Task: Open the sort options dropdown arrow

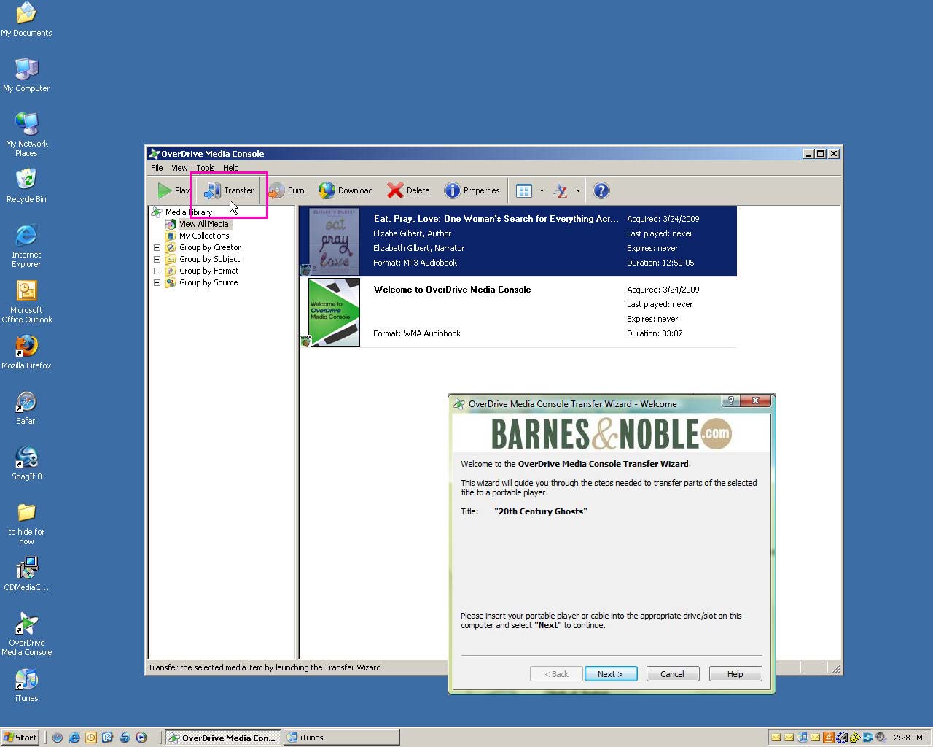Action: pyautogui.click(x=578, y=190)
